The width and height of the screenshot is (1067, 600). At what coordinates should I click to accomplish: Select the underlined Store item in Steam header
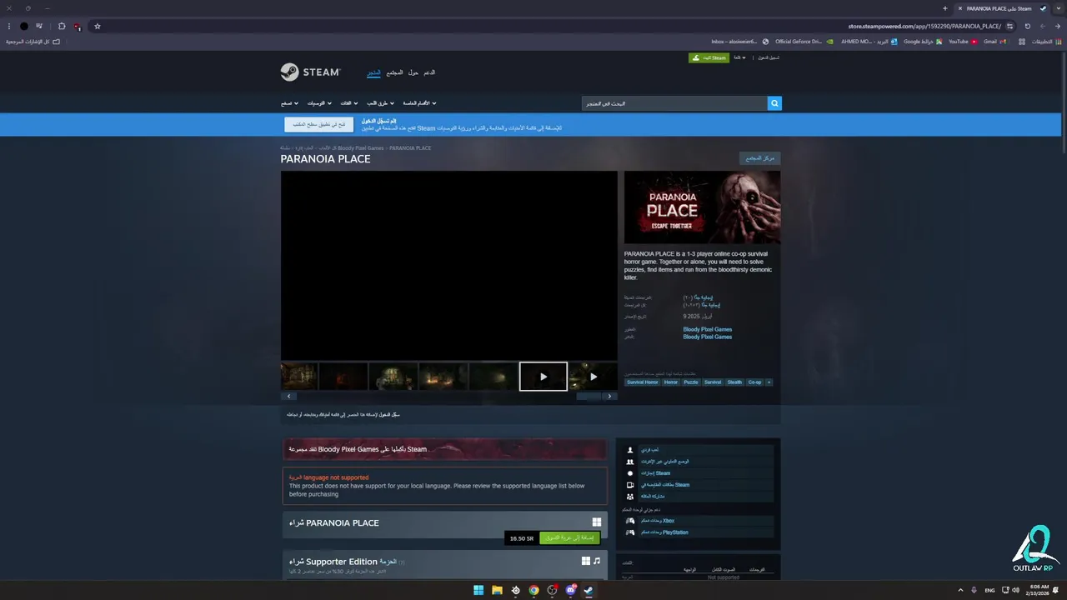point(374,72)
